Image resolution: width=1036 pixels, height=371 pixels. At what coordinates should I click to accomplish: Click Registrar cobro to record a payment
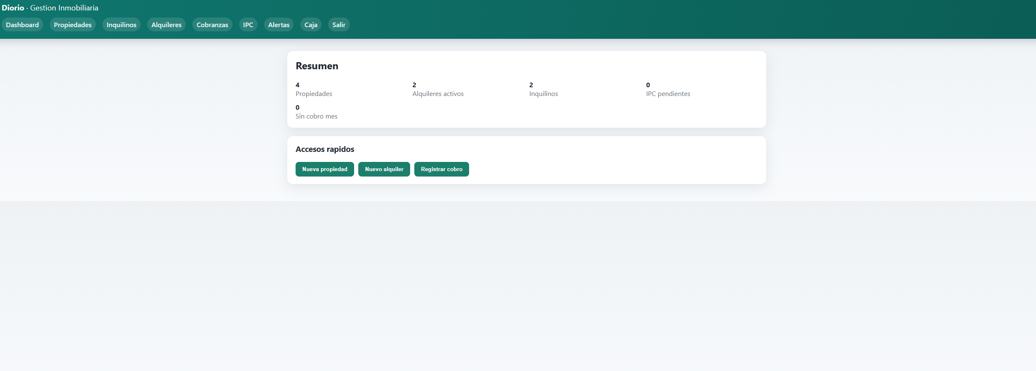point(441,169)
